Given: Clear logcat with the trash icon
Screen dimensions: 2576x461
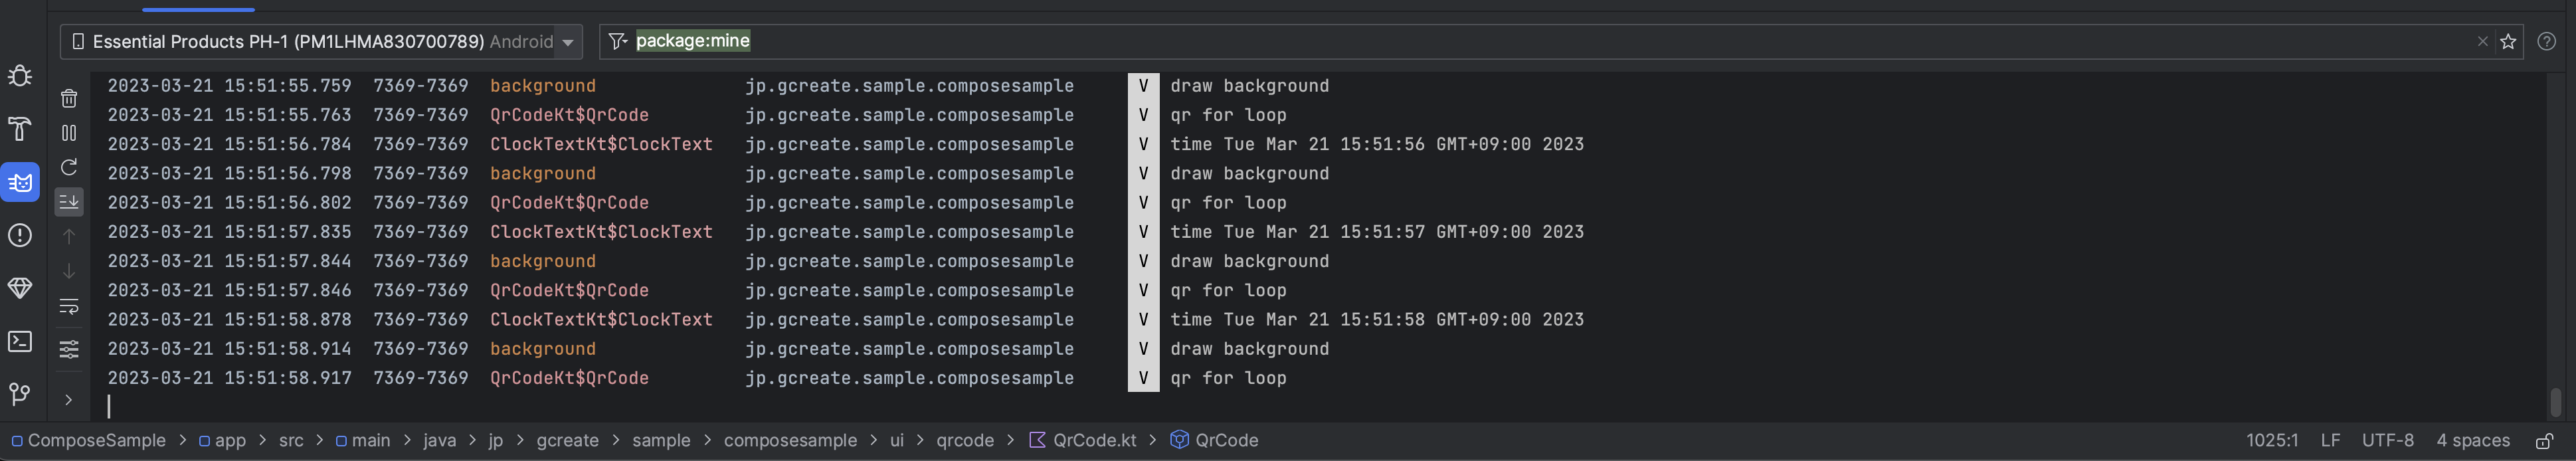Looking at the screenshot, I should click(69, 98).
